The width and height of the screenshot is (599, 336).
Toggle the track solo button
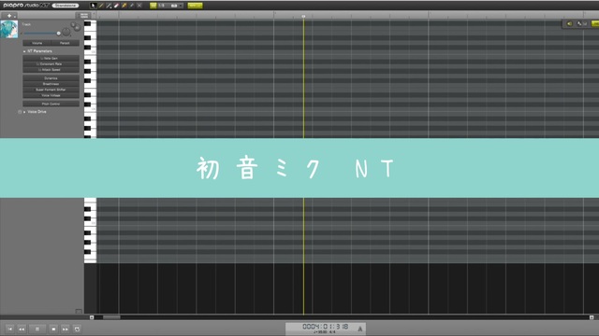(73, 25)
